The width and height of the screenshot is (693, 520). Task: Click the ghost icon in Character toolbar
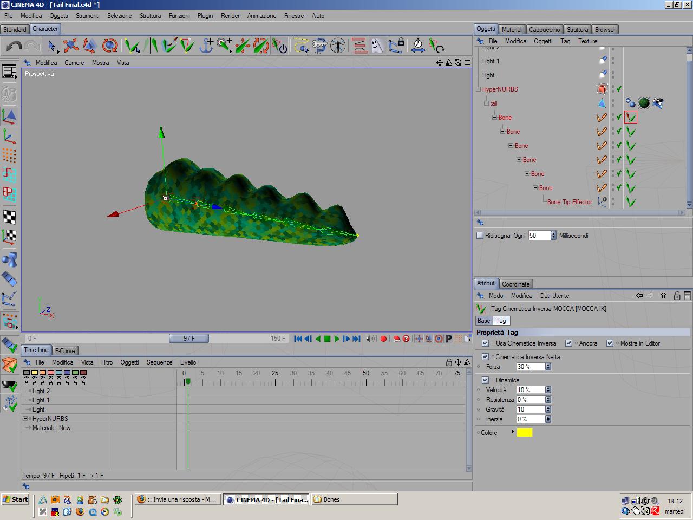[x=377, y=45]
